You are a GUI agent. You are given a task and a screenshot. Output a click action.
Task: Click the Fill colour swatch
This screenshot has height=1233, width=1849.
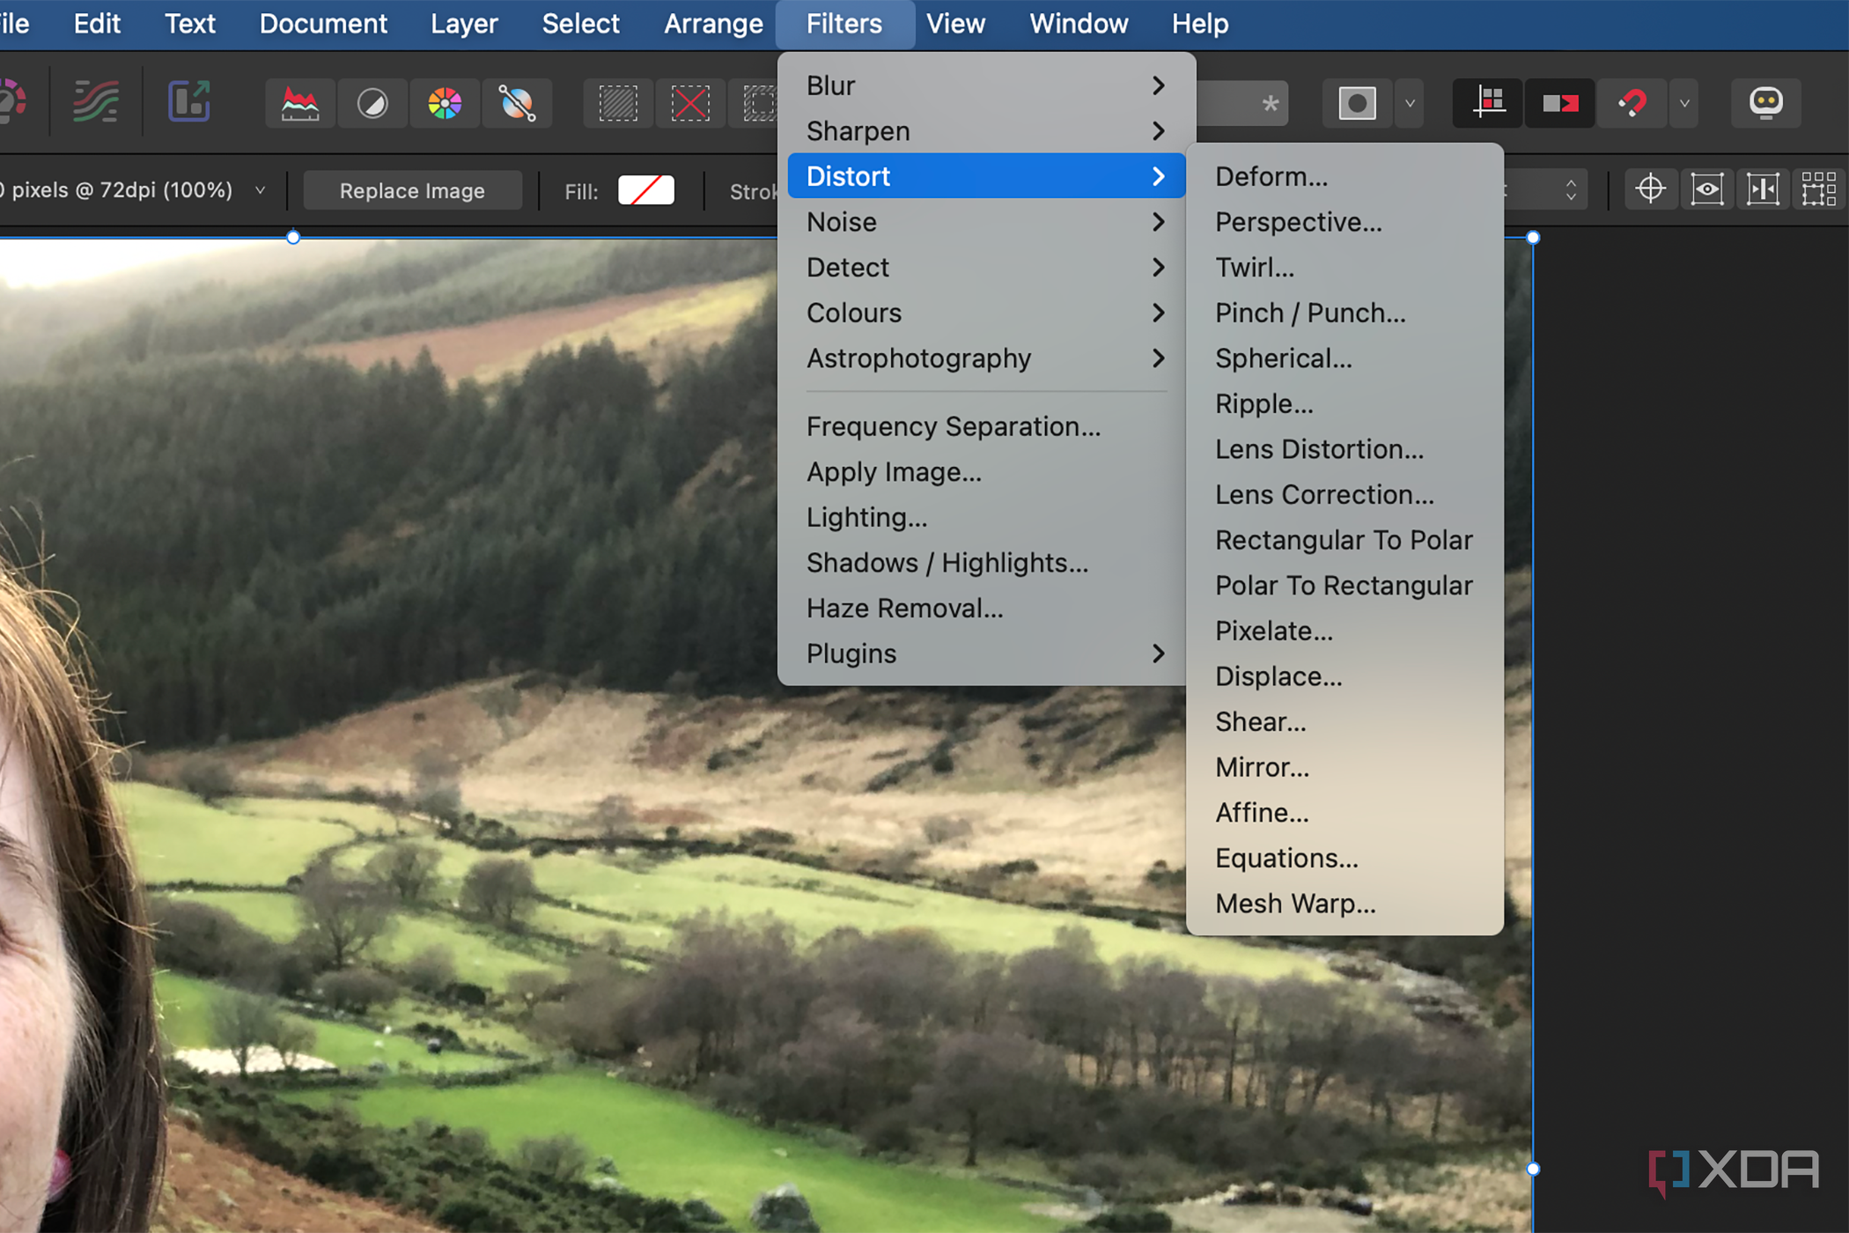[x=645, y=190]
